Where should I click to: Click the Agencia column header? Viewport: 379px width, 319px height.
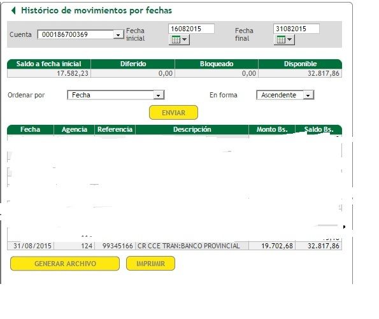pos(74,129)
